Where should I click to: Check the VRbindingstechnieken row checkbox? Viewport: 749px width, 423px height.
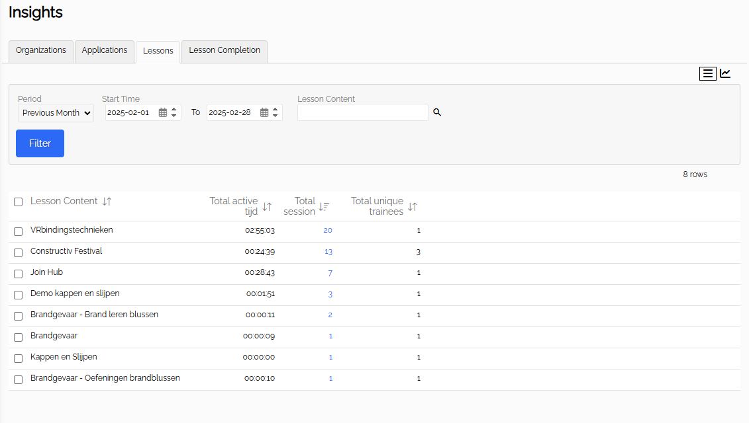[x=18, y=231]
